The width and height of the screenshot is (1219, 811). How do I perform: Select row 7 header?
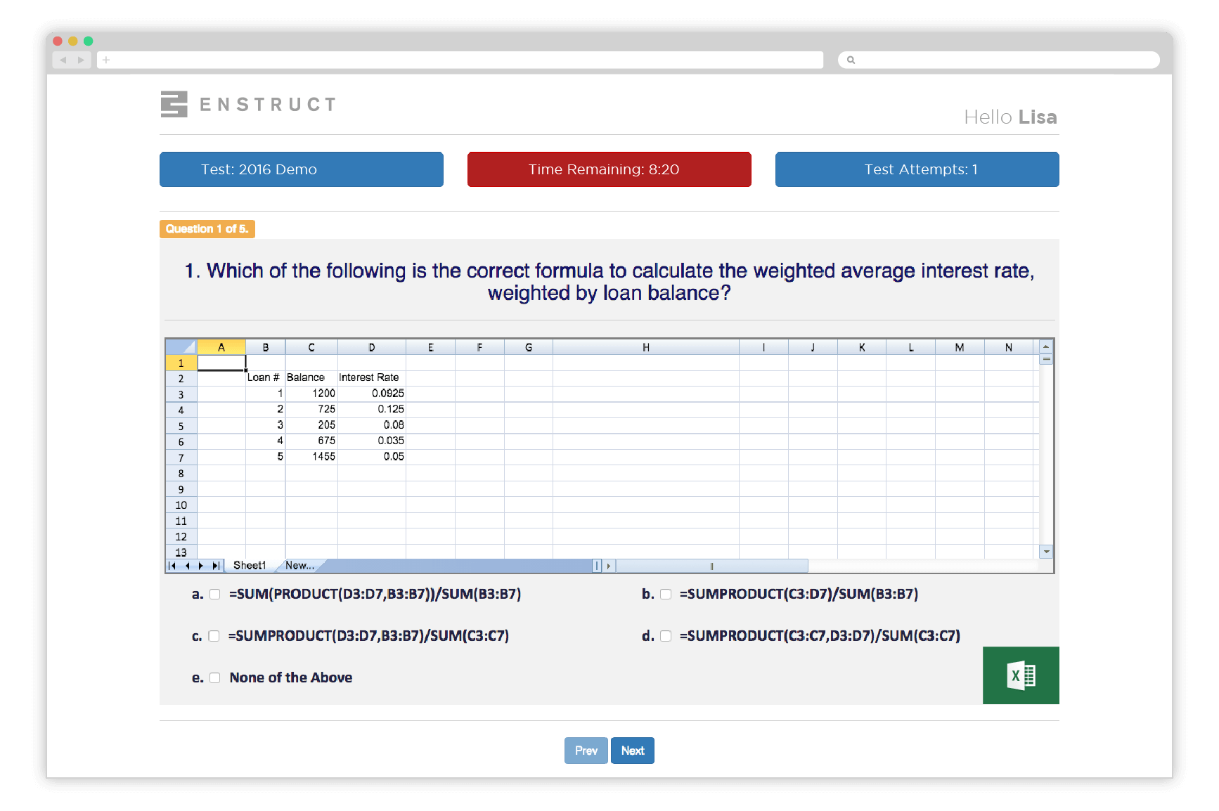tap(181, 458)
